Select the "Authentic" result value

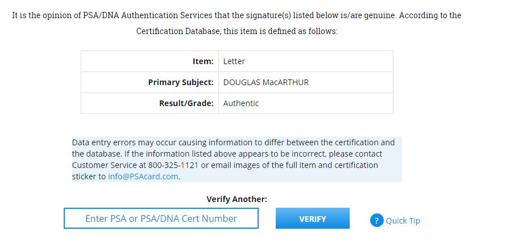tap(241, 103)
